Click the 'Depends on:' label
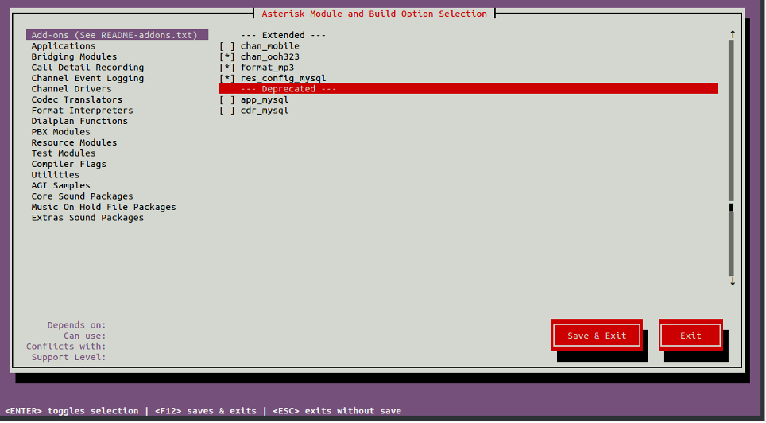 77,324
